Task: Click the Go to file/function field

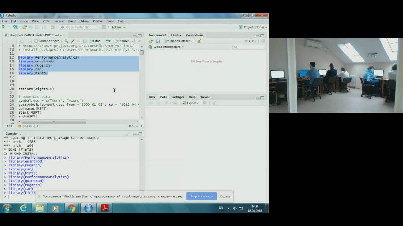Action: [x=77, y=27]
